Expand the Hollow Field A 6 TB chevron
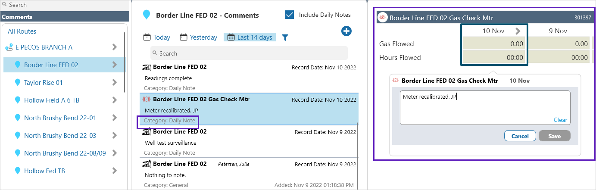This screenshot has height=190, width=596. [115, 100]
